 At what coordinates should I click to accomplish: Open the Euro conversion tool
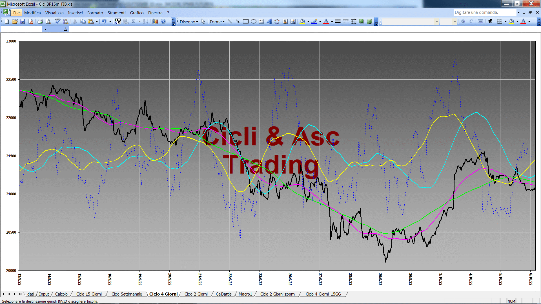[x=118, y=21]
